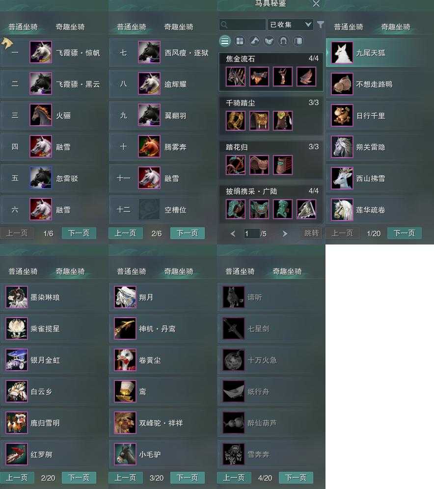Open the funnel filter icon
The image size is (434, 489).
320,25
